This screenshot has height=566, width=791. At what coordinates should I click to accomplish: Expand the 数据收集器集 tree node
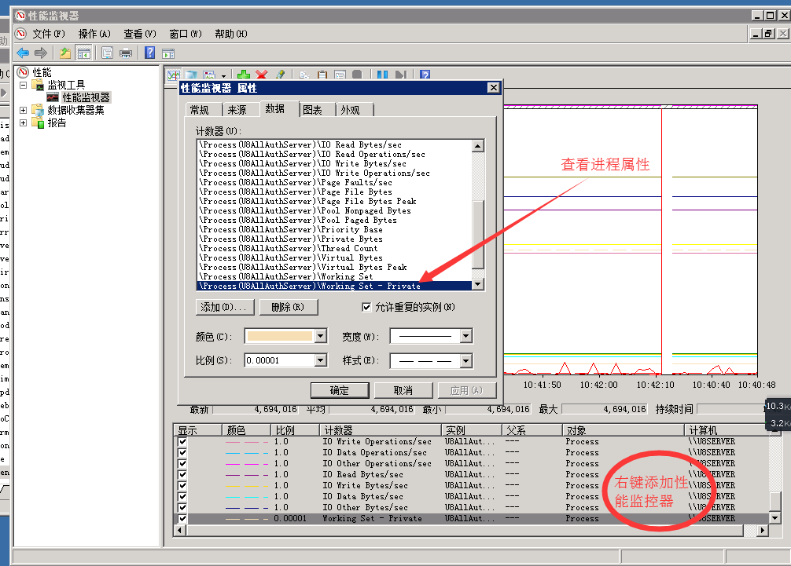[24, 110]
